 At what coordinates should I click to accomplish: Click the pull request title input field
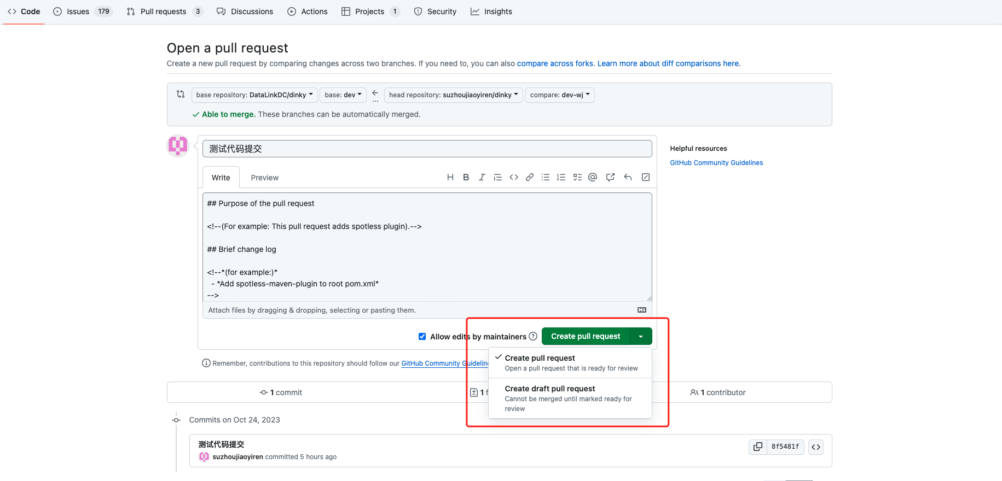pyautogui.click(x=427, y=149)
